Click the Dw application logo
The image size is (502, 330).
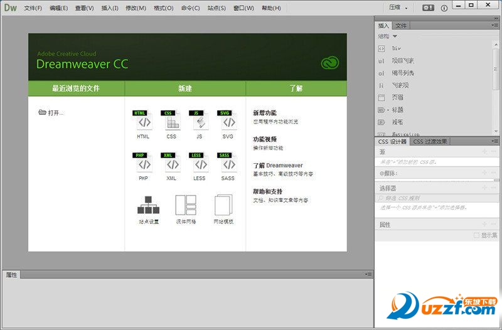pos(10,8)
